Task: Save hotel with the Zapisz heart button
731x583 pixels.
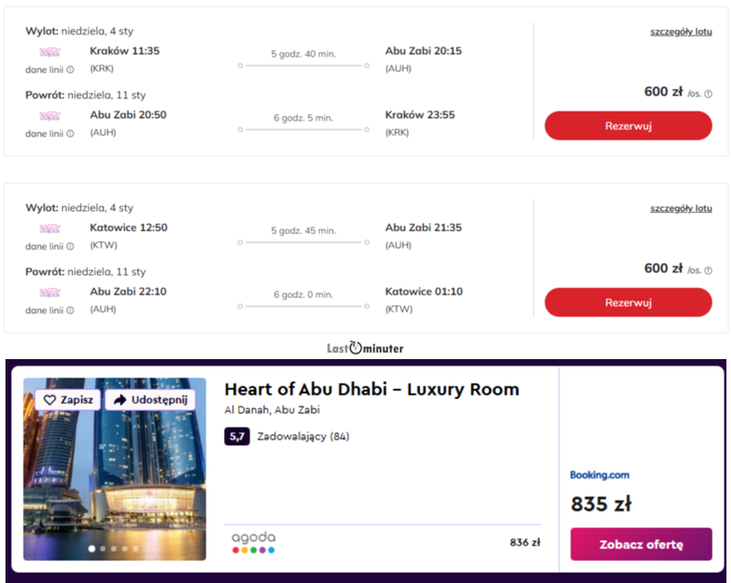Action: tap(69, 400)
